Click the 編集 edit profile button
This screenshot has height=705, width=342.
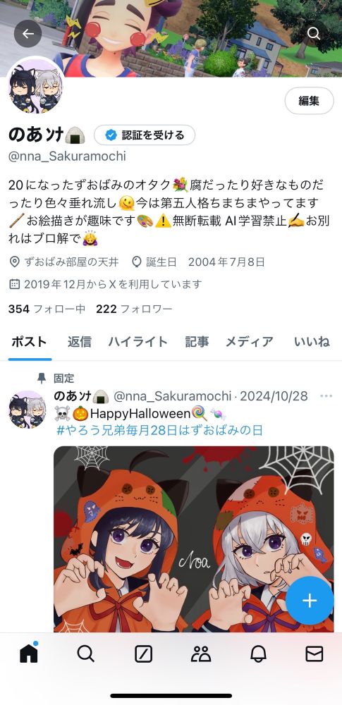pos(309,101)
